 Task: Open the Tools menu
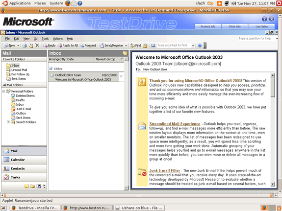(45, 39)
